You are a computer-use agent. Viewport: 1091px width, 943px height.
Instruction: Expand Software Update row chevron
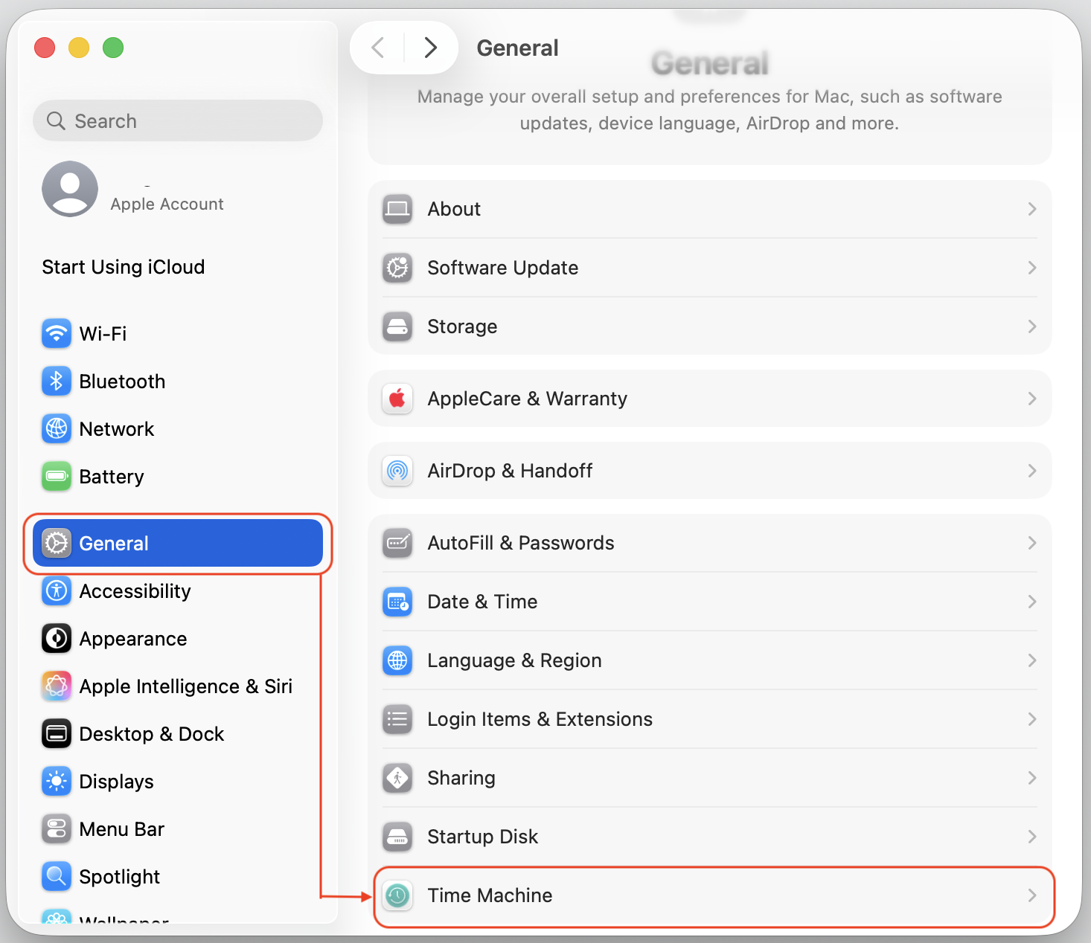coord(1032,268)
